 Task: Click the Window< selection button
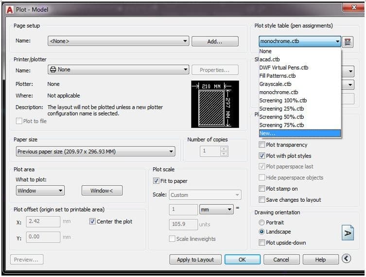tap(102, 191)
